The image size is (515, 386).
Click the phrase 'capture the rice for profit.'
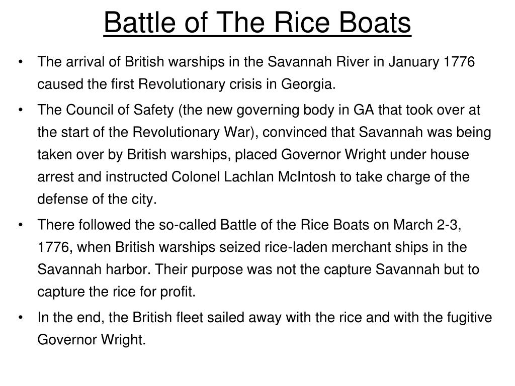click(x=116, y=292)
